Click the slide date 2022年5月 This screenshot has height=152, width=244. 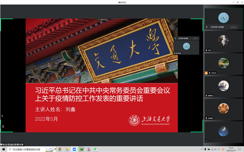click(46, 119)
